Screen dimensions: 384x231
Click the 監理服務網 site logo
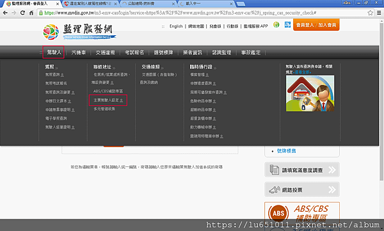coord(79,32)
